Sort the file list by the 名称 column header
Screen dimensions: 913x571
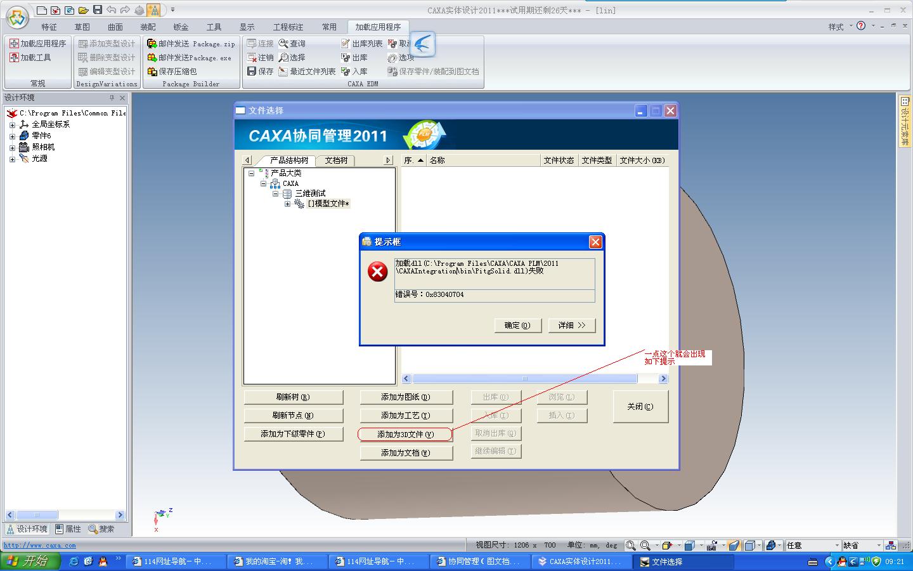(483, 161)
